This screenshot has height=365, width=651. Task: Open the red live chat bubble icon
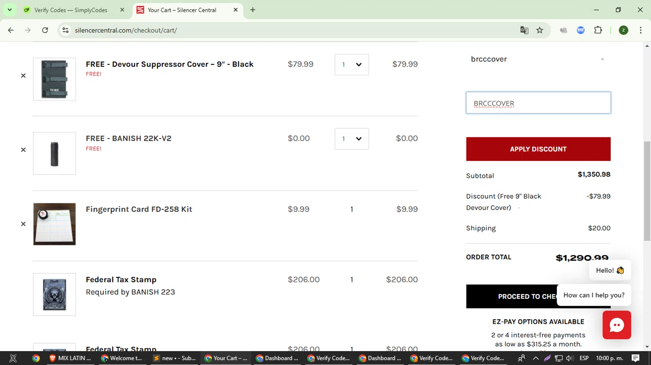pos(616,325)
